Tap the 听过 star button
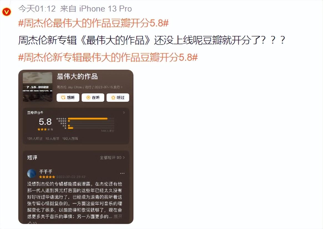The width and height of the screenshot is (323, 229). coord(118,98)
